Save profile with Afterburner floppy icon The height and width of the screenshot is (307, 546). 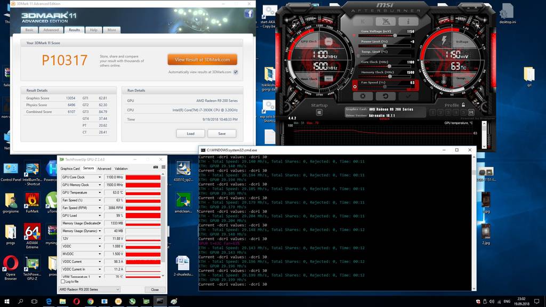pyautogui.click(x=471, y=112)
